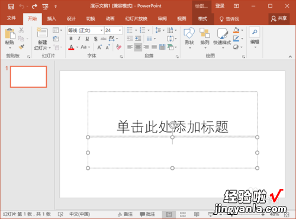Expand the font color dropdown arrow

coord(77,47)
